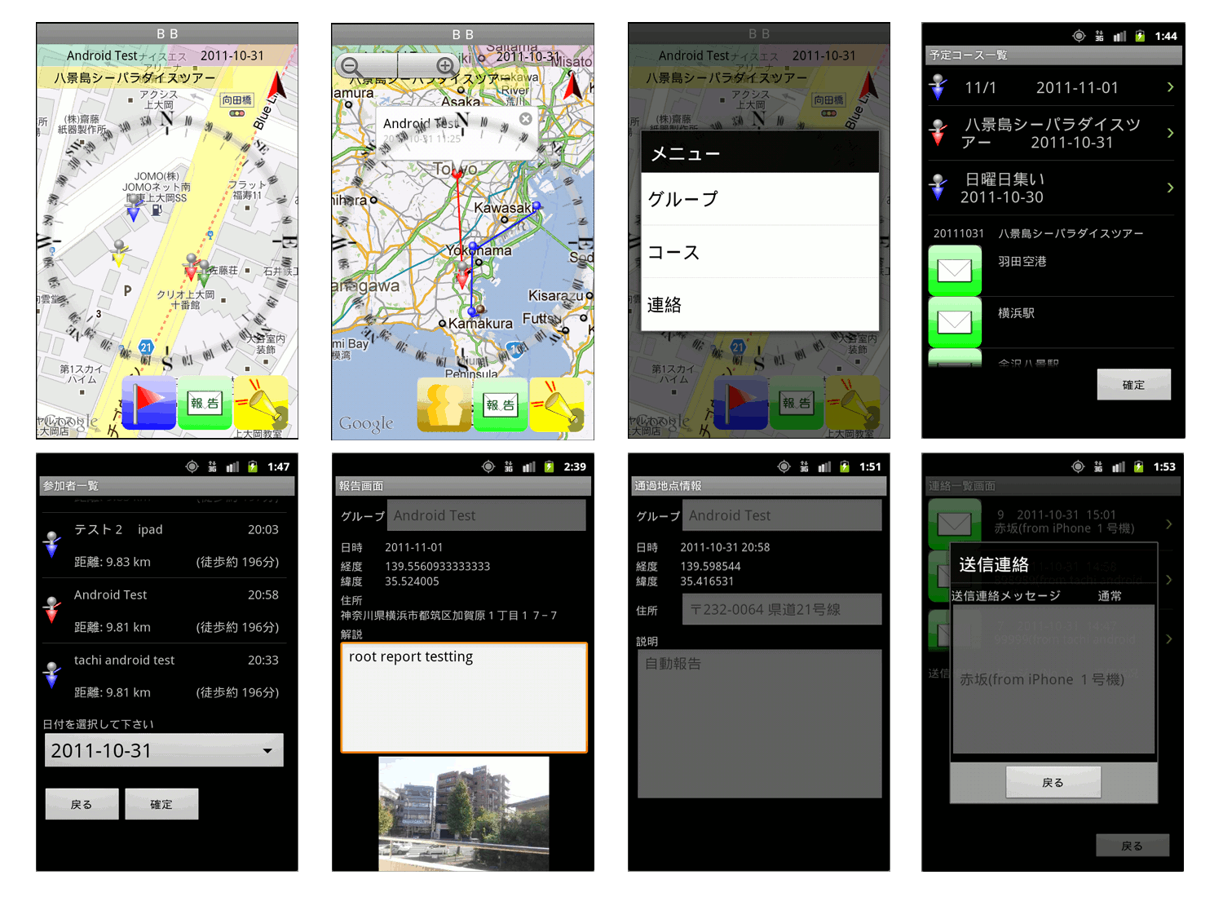
Task: Expand the 八景島シーパラダイスツアー 2011-10-31 row chevron
Action: (x=1170, y=133)
